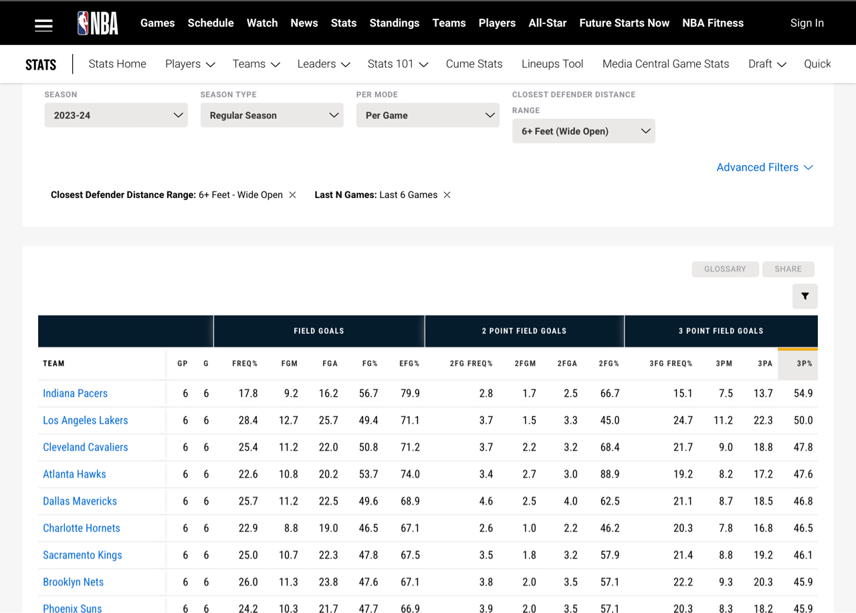Sort table by 2FG% column
The image size is (856, 613).
coord(609,363)
